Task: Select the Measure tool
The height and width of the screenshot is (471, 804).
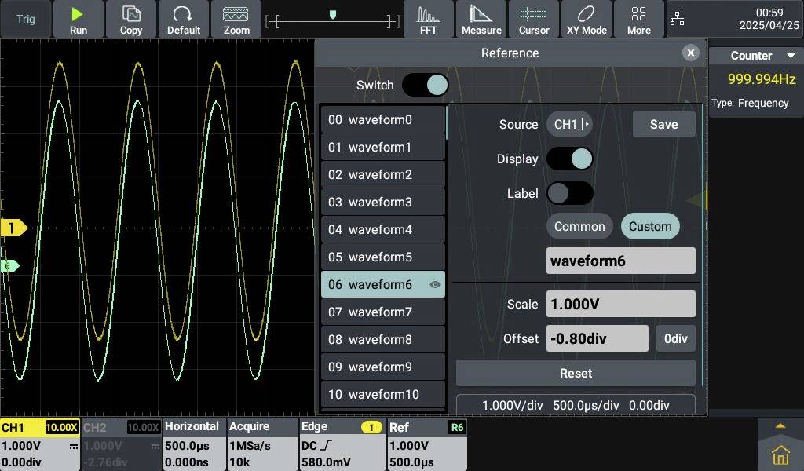Action: point(481,19)
